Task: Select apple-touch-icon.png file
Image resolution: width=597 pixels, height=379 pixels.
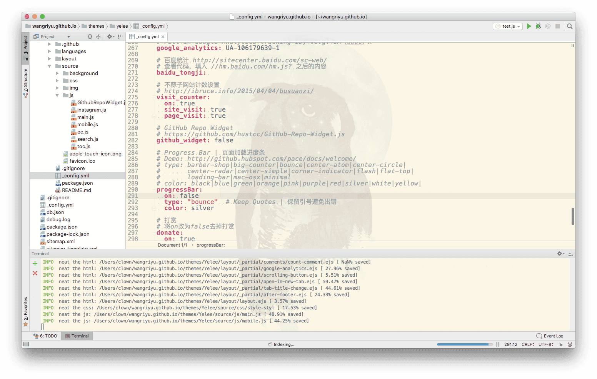Action: [92, 154]
